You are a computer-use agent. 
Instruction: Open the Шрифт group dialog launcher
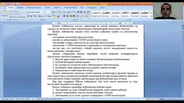click(61, 20)
